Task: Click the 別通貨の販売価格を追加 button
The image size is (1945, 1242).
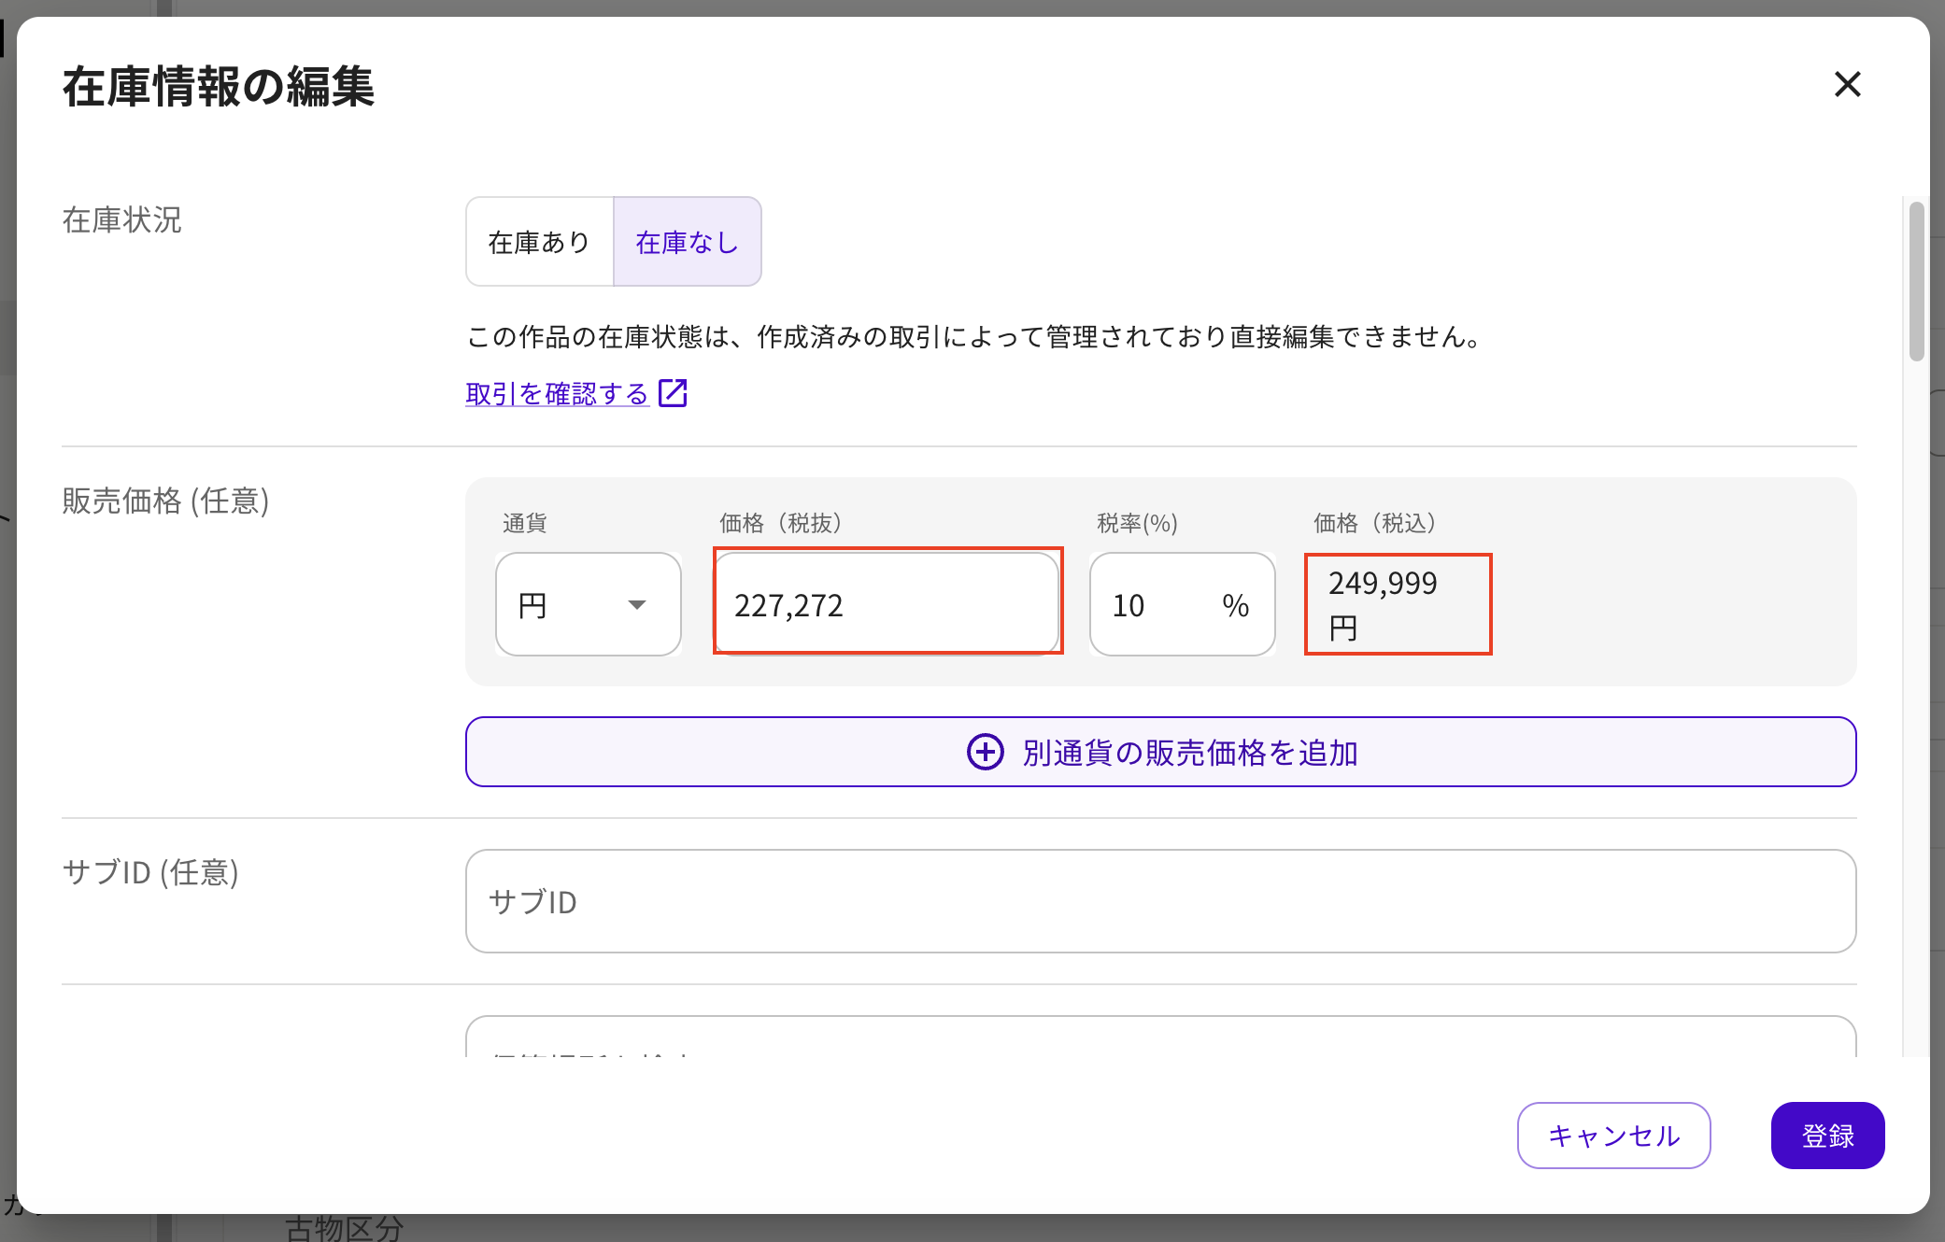Action: [x=1161, y=752]
